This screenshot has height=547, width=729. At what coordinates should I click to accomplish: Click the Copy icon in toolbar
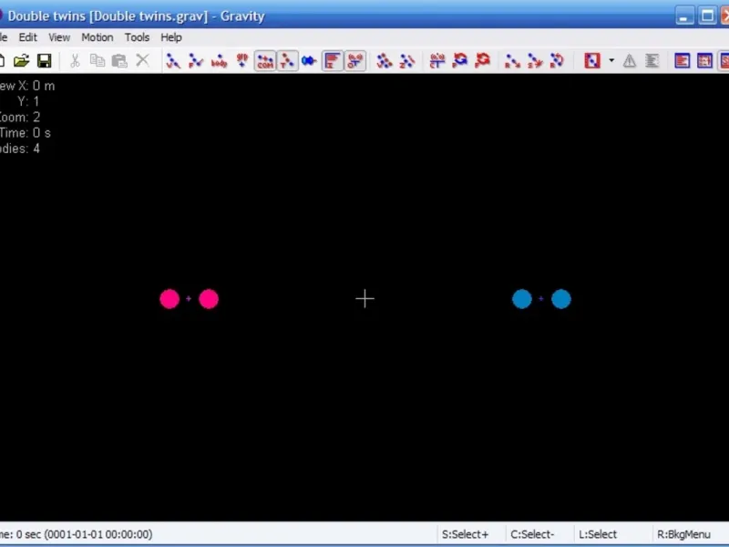point(98,60)
